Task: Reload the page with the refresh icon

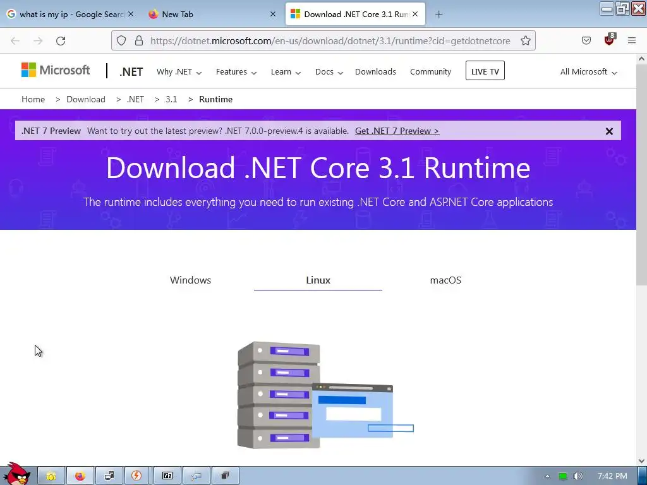Action: pos(61,41)
